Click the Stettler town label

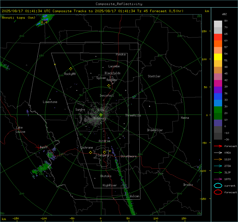click(154, 76)
